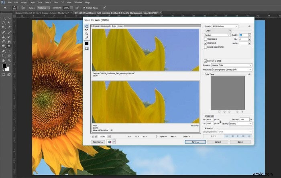Select the Lasso tool
The image size is (281, 178).
click(x=3, y=22)
